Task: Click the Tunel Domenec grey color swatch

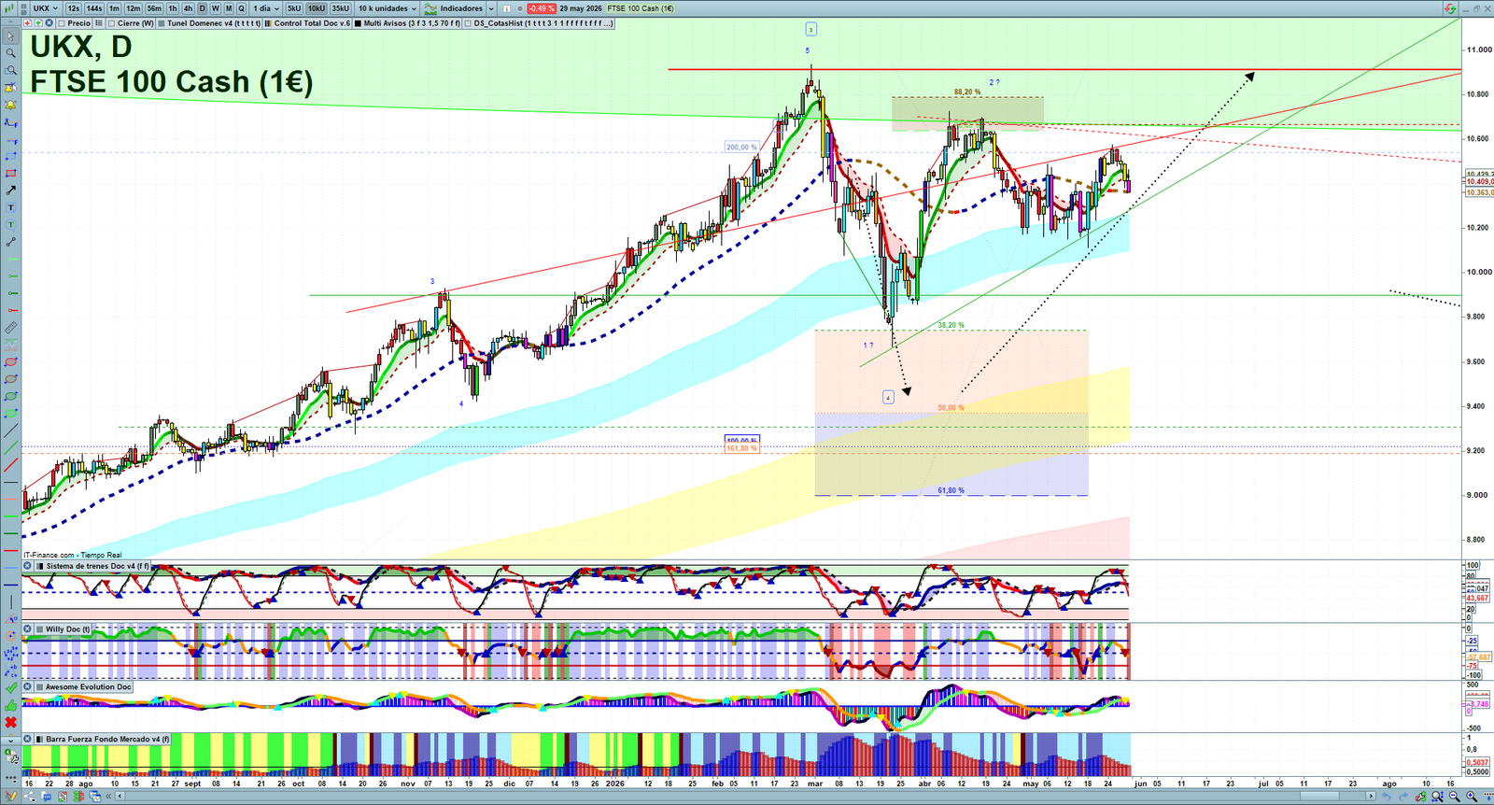Action: (x=162, y=23)
